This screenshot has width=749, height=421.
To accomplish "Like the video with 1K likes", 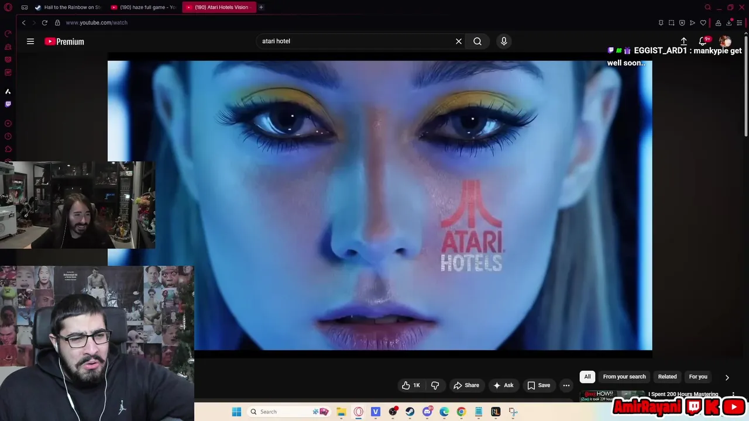I will click(x=411, y=385).
